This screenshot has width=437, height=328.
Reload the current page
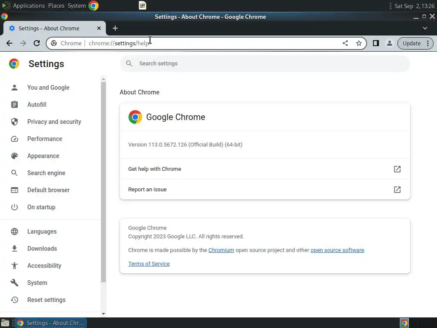(x=37, y=43)
